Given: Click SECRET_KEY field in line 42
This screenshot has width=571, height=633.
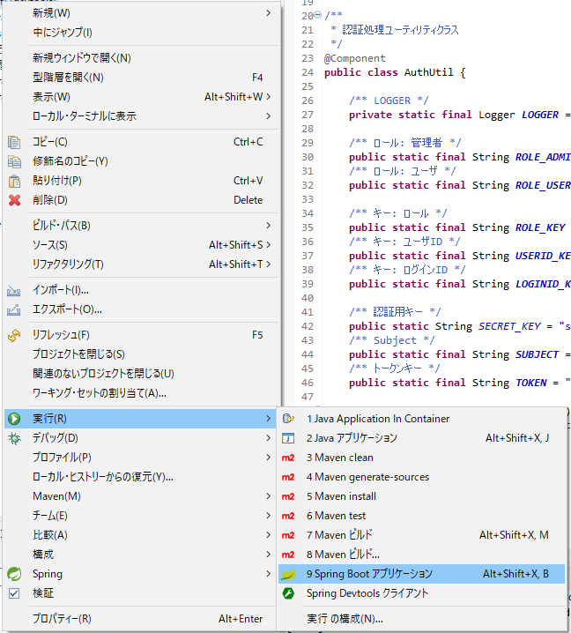Looking at the screenshot, I should 509,326.
